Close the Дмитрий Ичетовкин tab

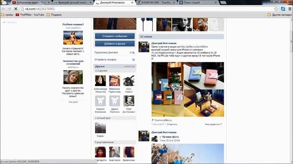click(132, 3)
